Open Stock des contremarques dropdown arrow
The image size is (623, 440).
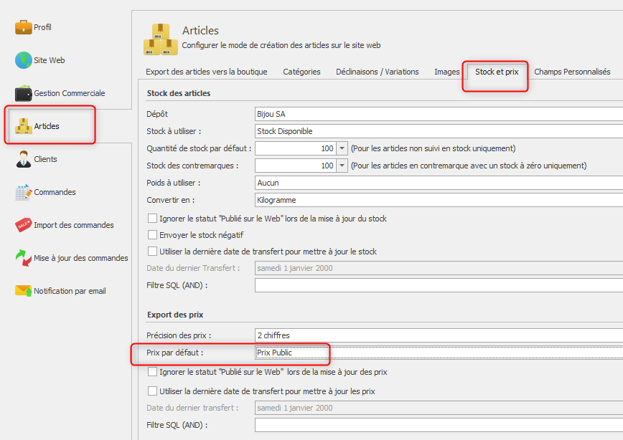tap(342, 166)
